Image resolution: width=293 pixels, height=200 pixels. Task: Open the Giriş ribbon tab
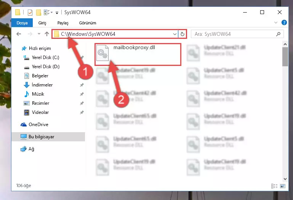coord(42,23)
